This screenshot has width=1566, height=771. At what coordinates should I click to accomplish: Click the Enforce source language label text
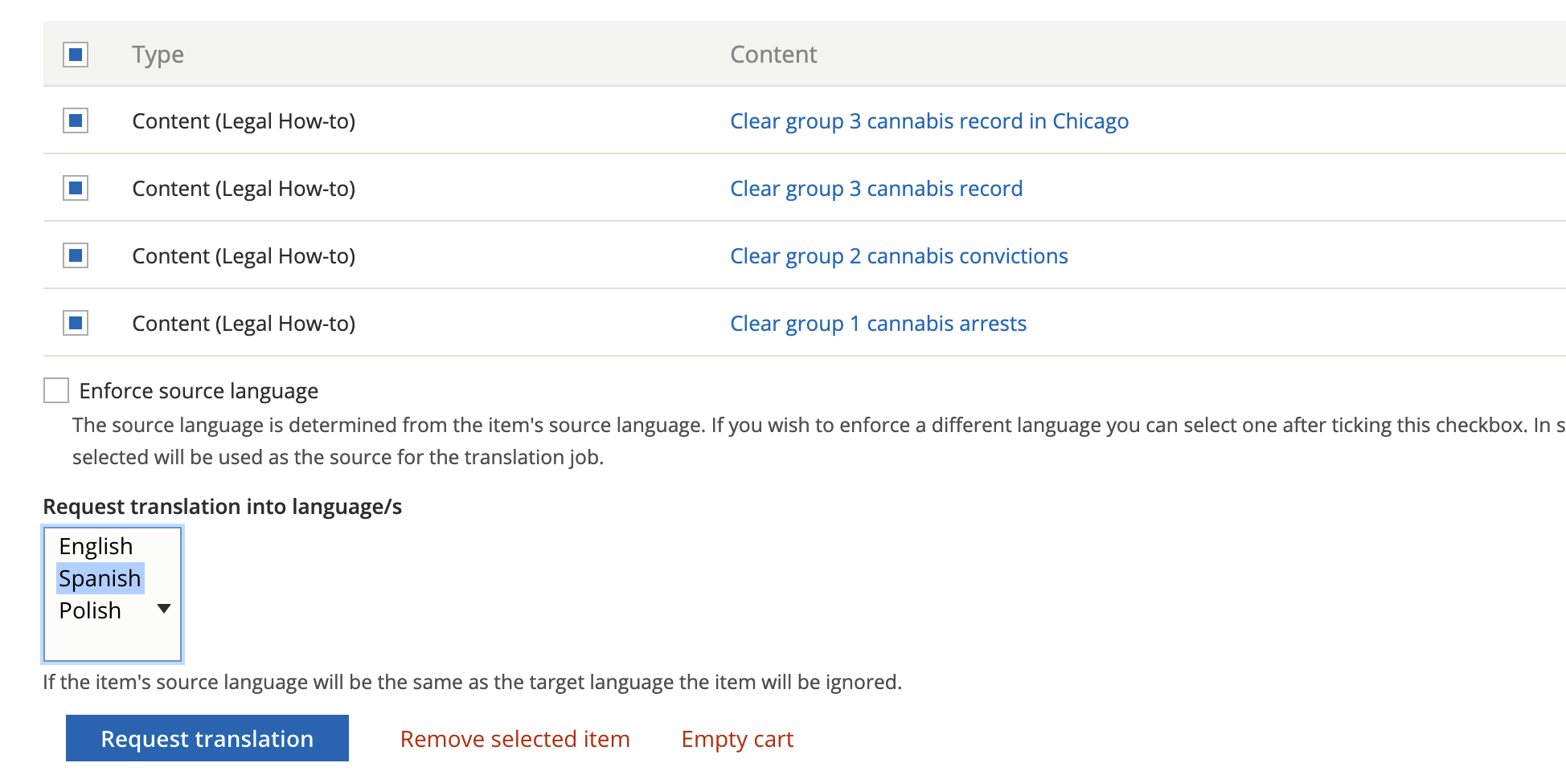[x=199, y=391]
